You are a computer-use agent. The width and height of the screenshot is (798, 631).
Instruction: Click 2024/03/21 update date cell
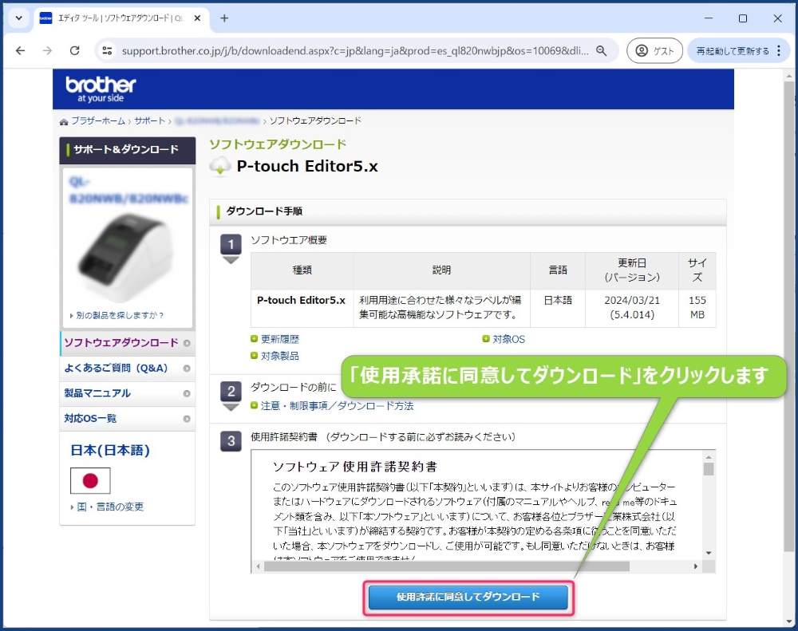(x=631, y=307)
